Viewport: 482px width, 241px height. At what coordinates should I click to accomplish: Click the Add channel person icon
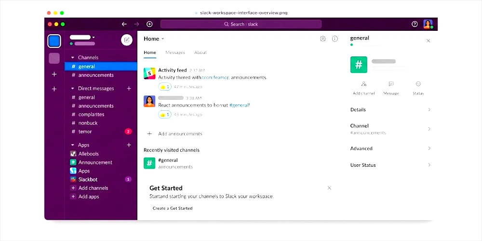[x=364, y=84]
